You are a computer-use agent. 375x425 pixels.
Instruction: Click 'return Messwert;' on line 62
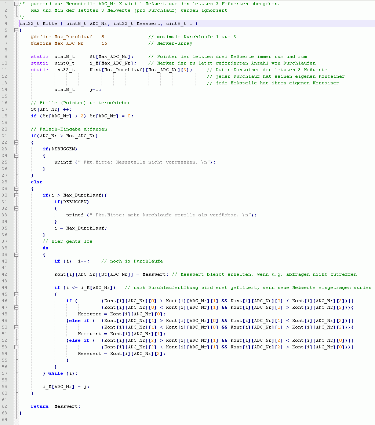click(55, 406)
